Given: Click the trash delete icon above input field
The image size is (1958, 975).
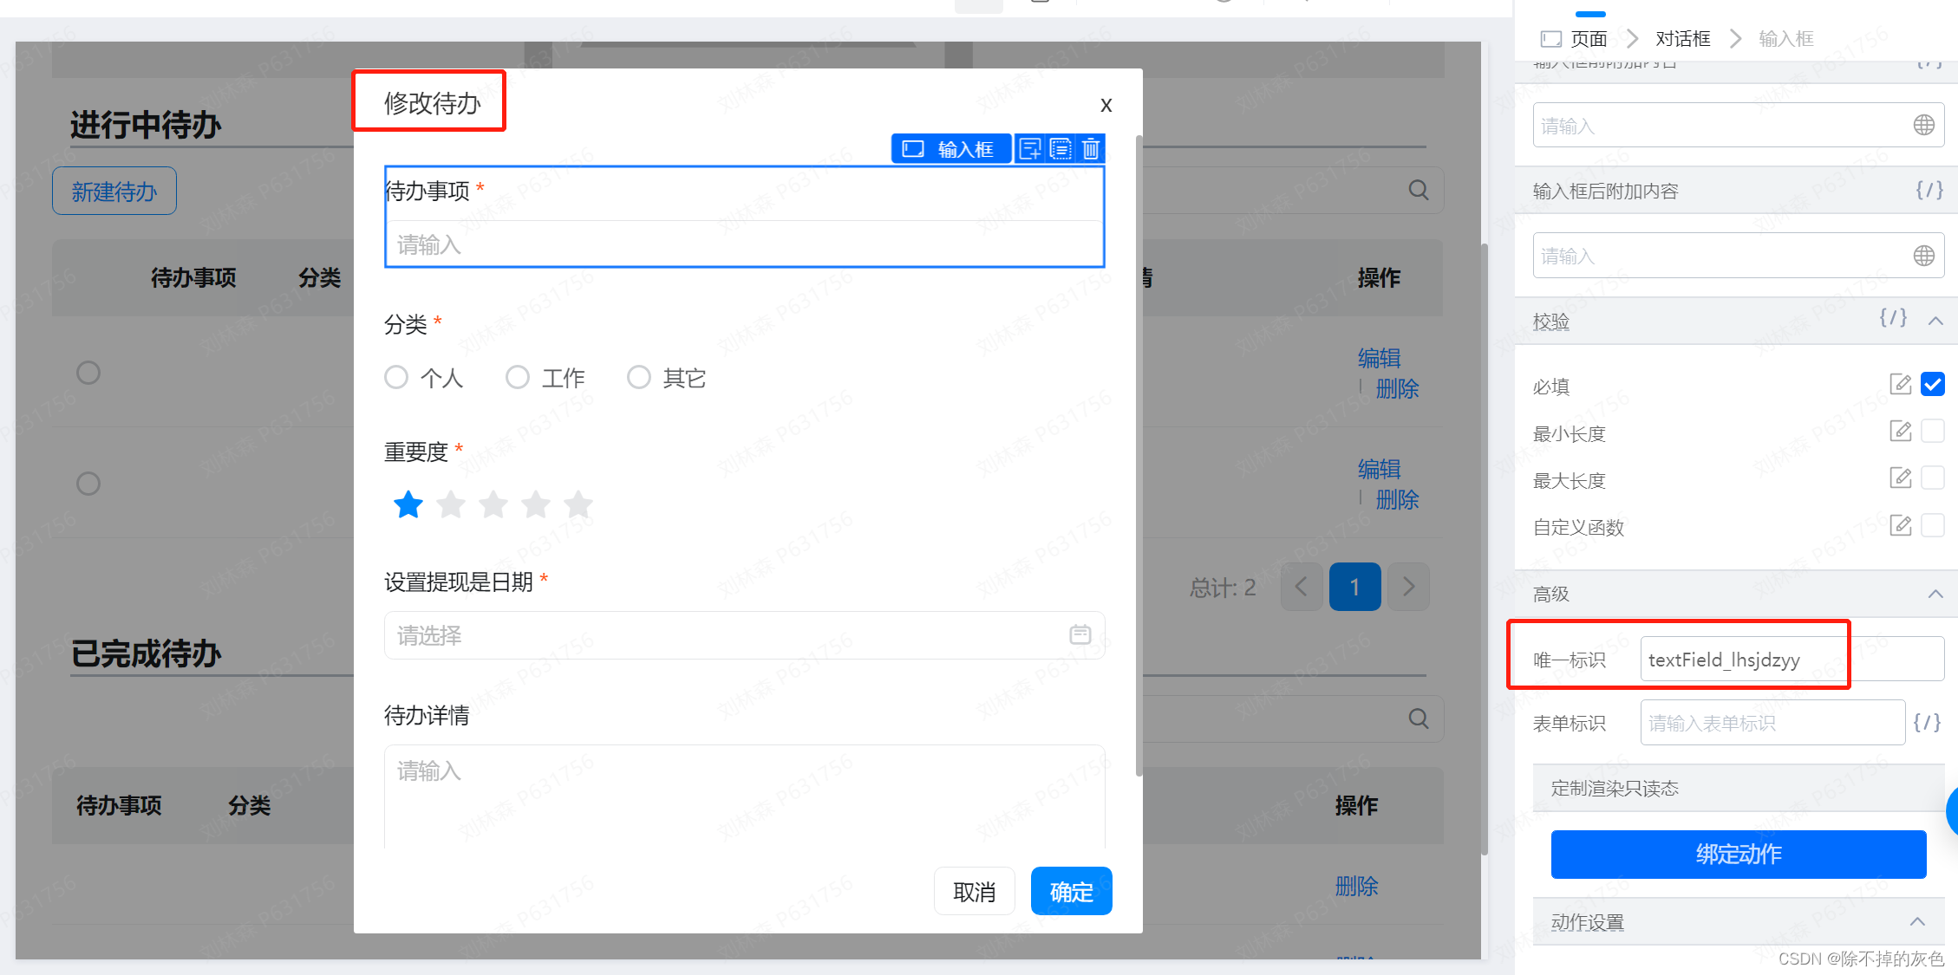Looking at the screenshot, I should point(1091,149).
